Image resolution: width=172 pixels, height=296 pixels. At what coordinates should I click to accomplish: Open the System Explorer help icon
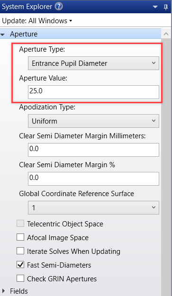[59, 7]
